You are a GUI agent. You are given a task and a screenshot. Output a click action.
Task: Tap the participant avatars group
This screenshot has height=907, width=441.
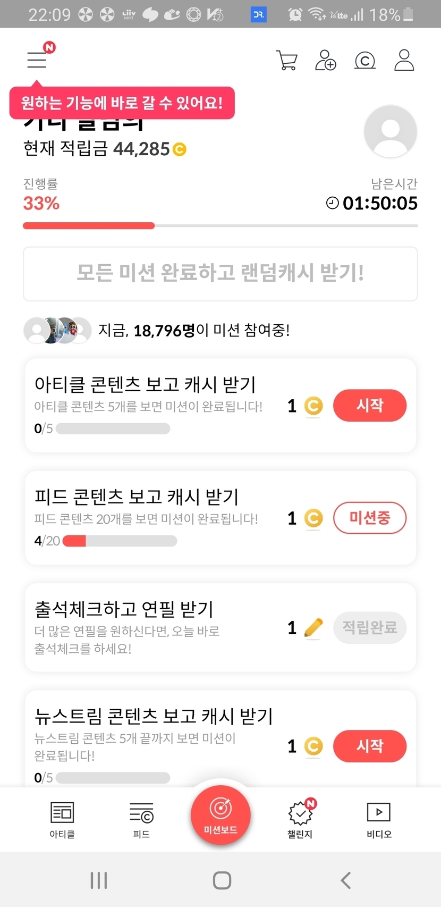pos(57,331)
